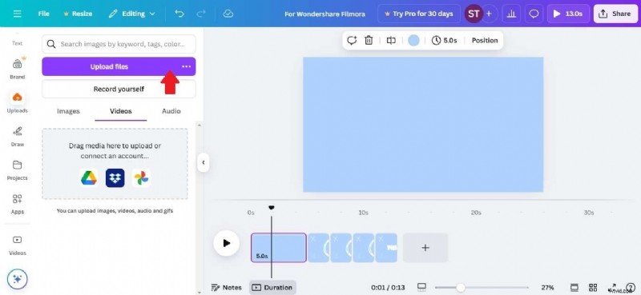The image size is (641, 295).
Task: Toggle the scroll view pages icon
Action: (x=574, y=288)
